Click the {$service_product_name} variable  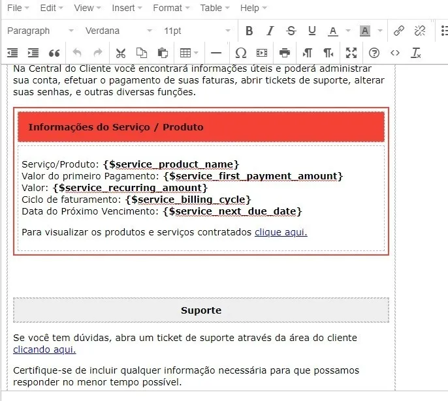[171, 164]
